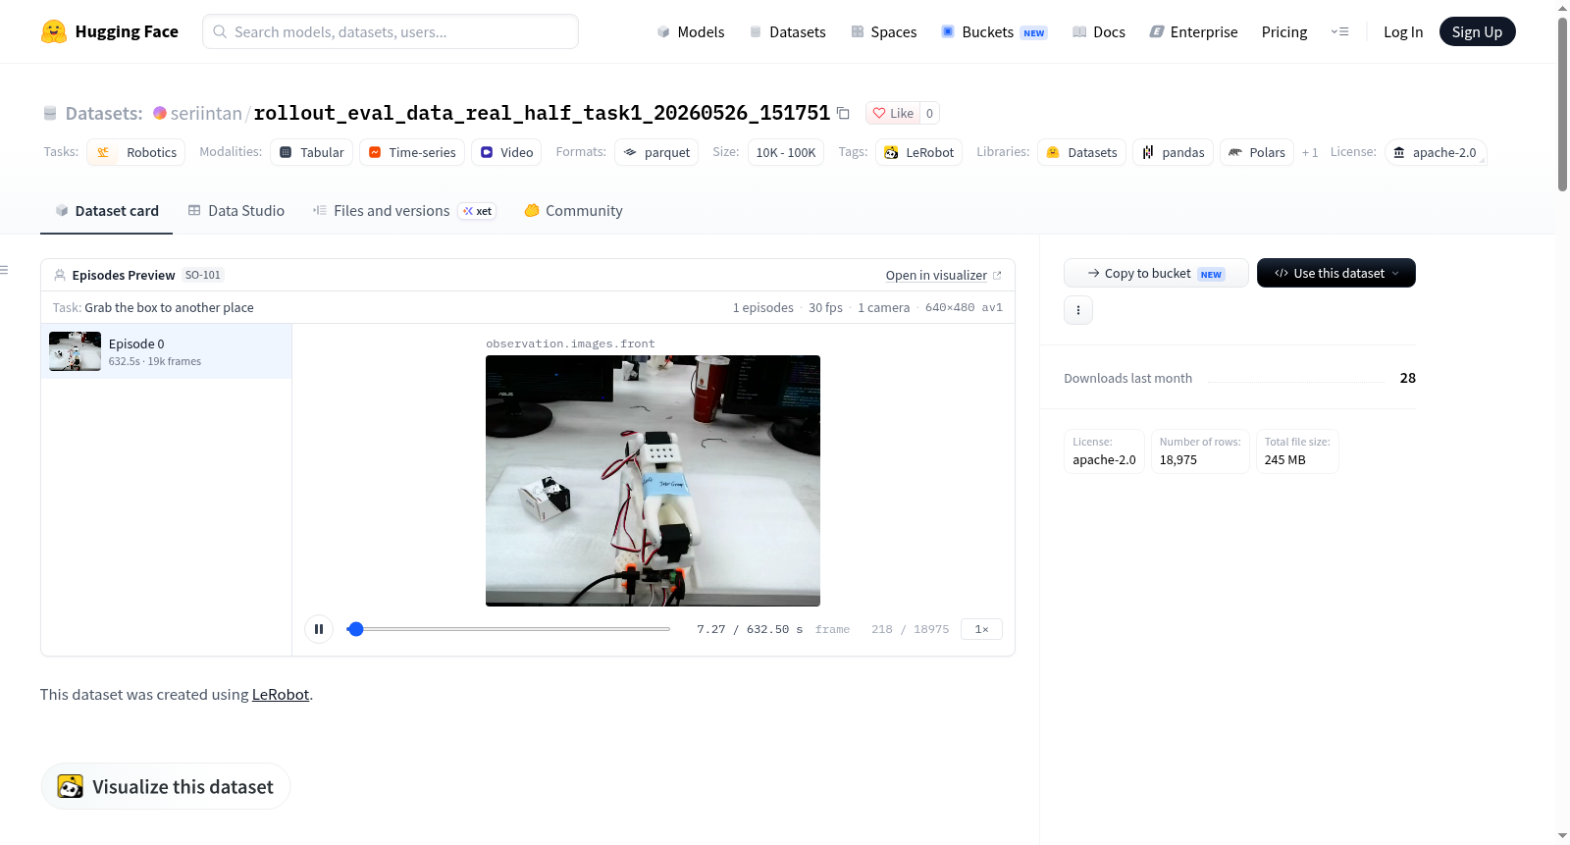This screenshot has width=1570, height=845.
Task: Click the video progress slider
Action: pos(508,629)
